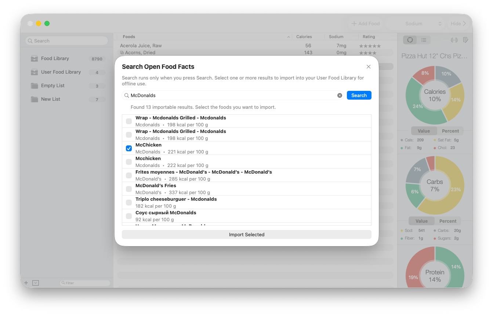Select the Соус сырный McDonalds checkbox
This screenshot has height=315, width=493.
coord(129,216)
